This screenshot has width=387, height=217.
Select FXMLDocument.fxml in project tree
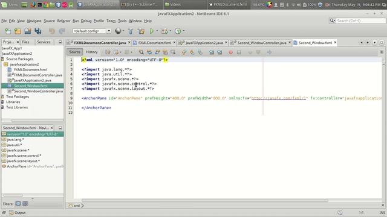[x=30, y=70]
